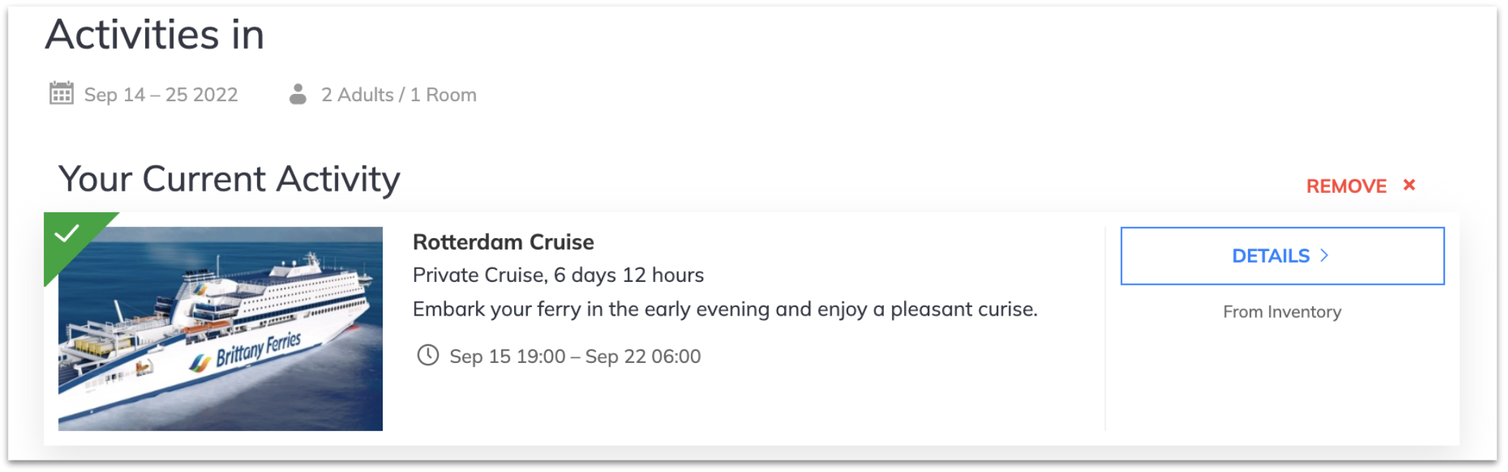1508x472 pixels.
Task: Click the REMOVE link
Action: (x=1346, y=187)
